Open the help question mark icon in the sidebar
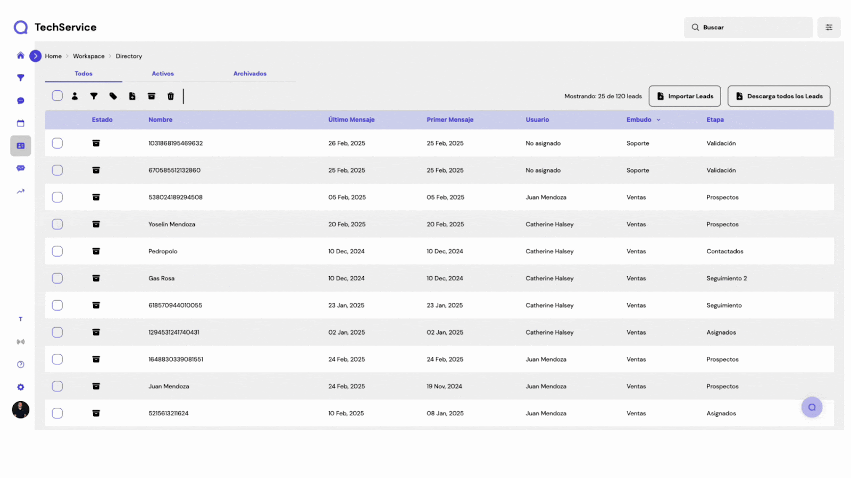The width and height of the screenshot is (851, 478). [21, 364]
